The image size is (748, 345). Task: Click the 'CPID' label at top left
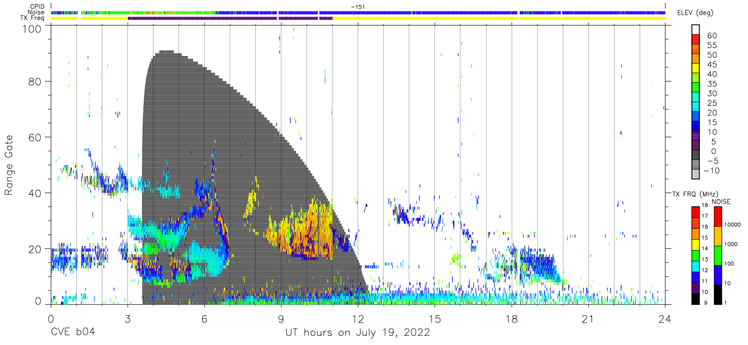(x=38, y=6)
